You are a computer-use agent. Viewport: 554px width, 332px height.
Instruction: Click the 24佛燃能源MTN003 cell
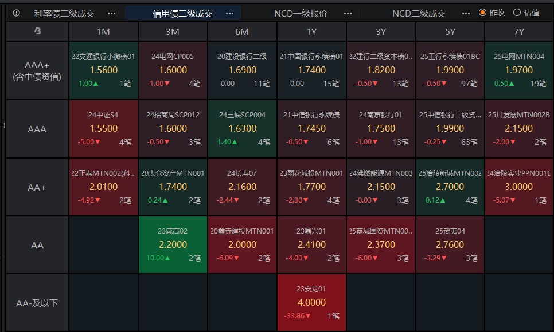pyautogui.click(x=381, y=187)
